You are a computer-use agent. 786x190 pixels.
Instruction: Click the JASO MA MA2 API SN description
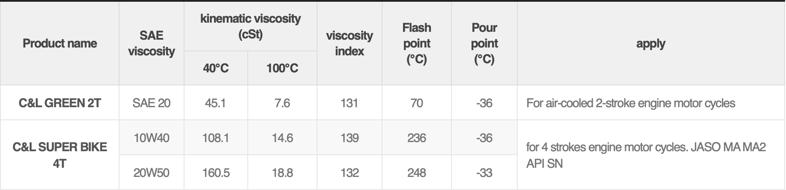646,155
